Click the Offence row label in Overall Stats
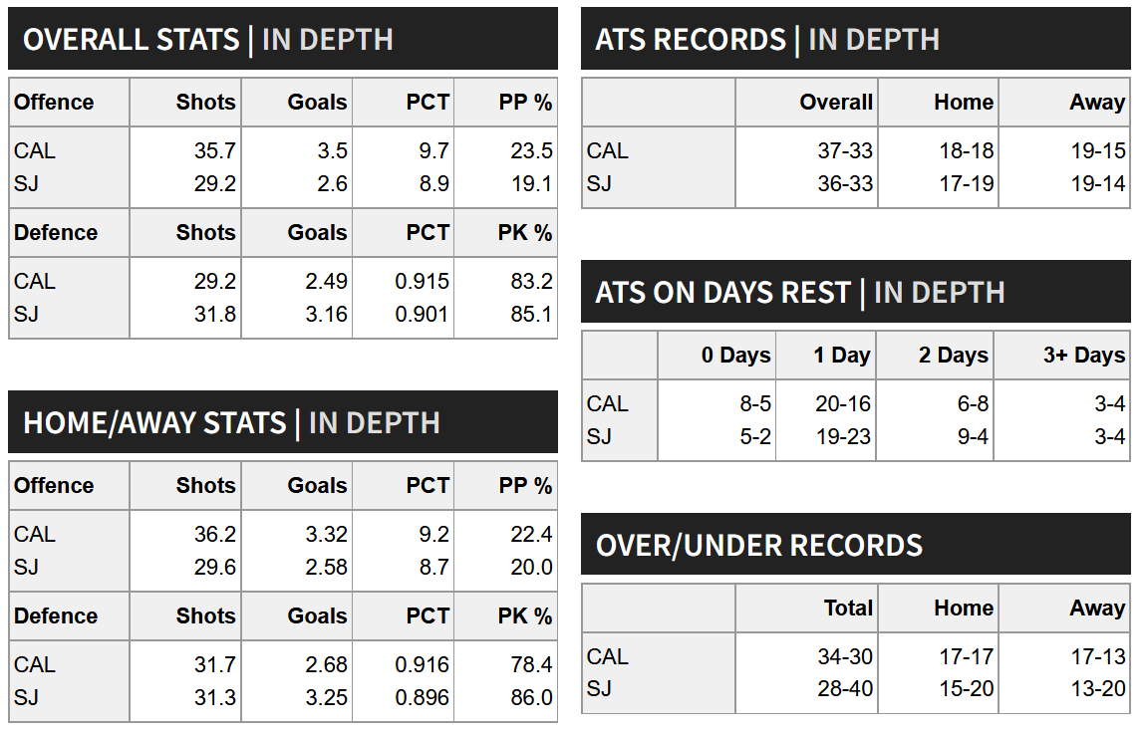This screenshot has height=734, width=1145. click(x=54, y=103)
